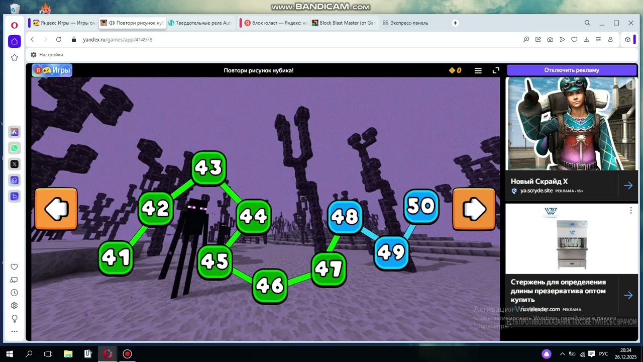
Task: Select level 46
Action: click(x=270, y=286)
